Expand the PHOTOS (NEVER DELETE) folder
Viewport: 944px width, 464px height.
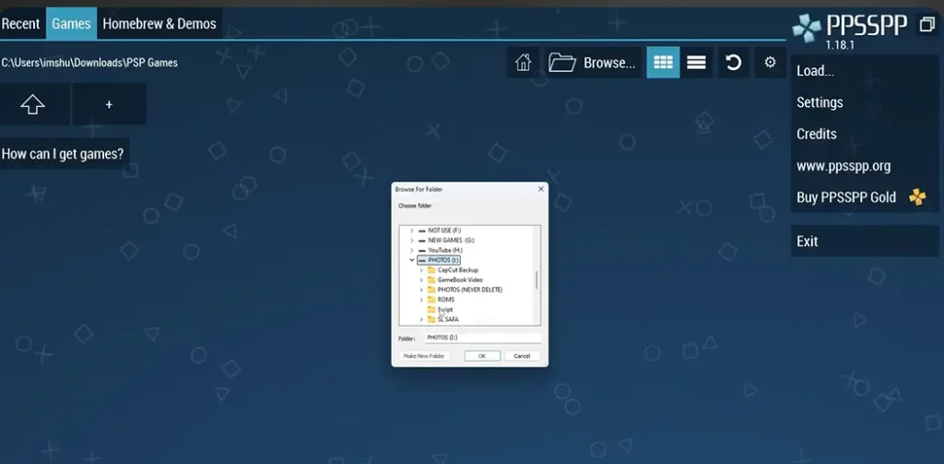pos(421,290)
